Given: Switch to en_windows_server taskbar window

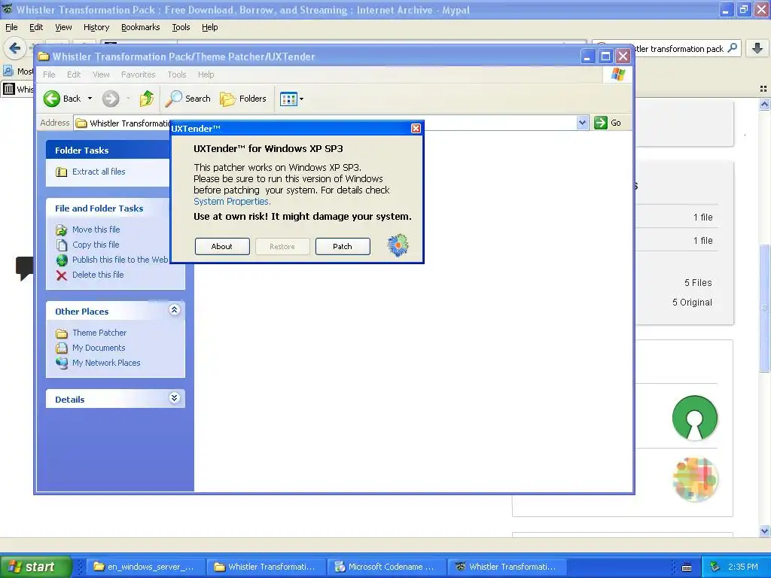Looking at the screenshot, I should pos(145,567).
